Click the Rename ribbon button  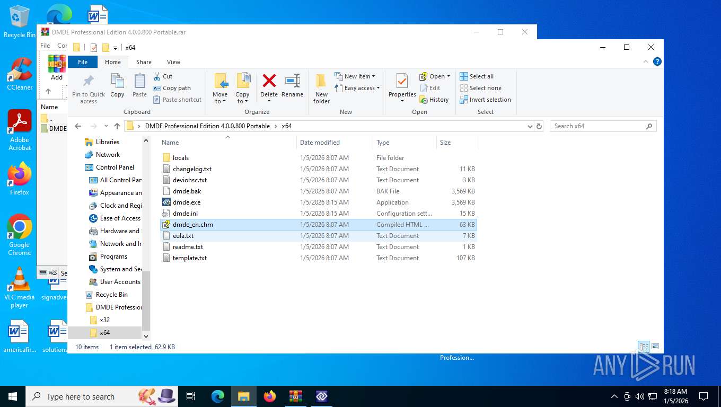[292, 86]
